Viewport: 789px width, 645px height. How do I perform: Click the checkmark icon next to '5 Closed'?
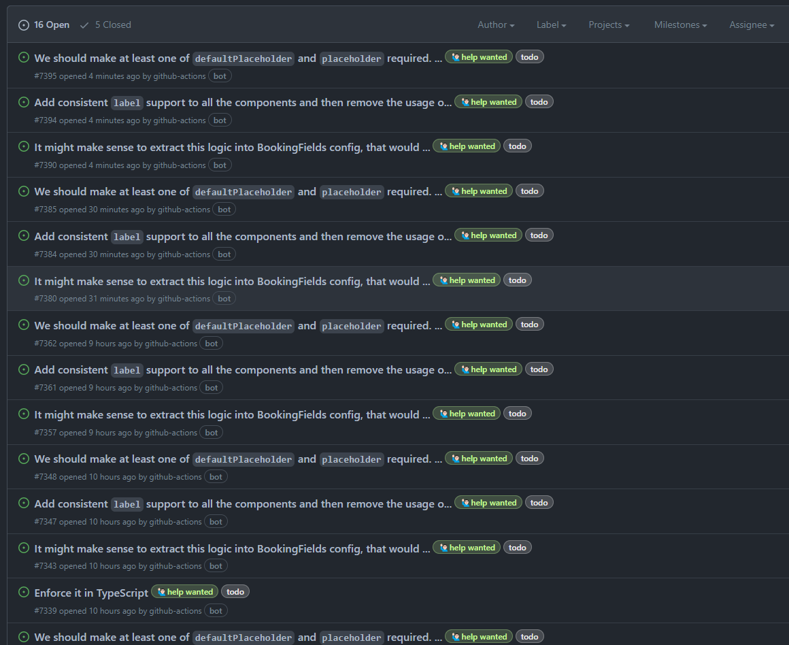tap(84, 24)
